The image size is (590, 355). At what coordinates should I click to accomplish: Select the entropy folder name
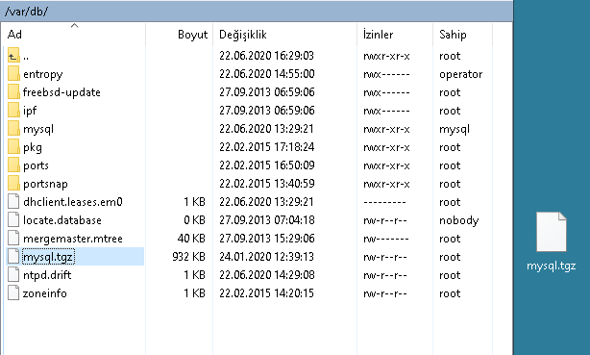[x=42, y=74]
